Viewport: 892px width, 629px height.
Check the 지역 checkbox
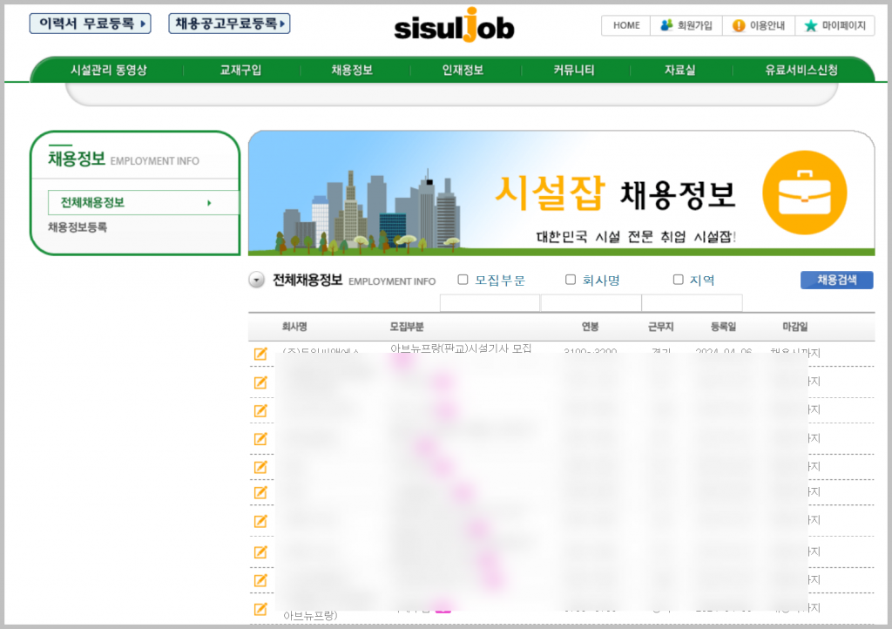tap(678, 280)
